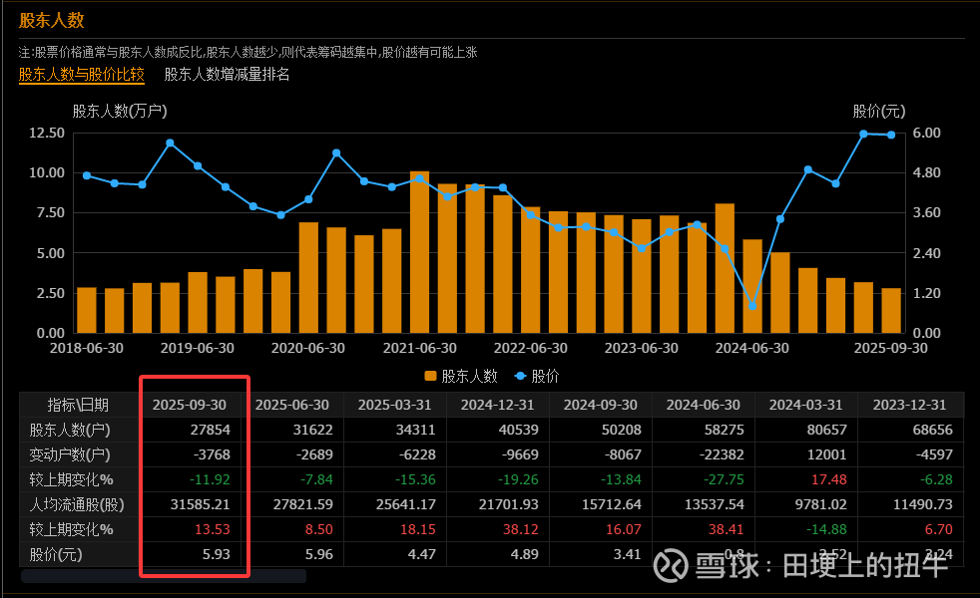Click the red percentage 13.53

(x=213, y=529)
